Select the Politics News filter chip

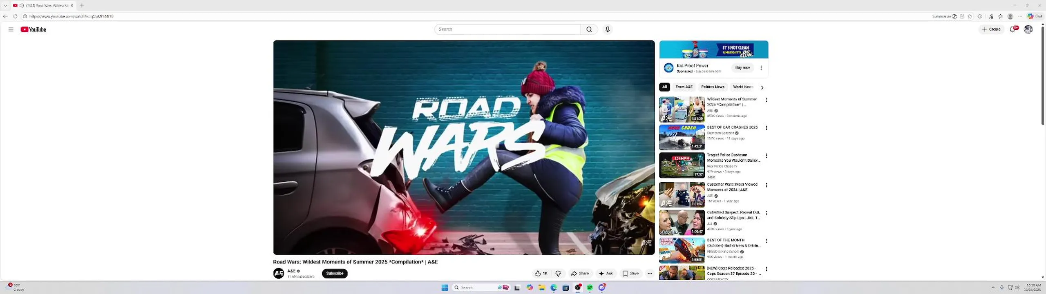pos(713,87)
